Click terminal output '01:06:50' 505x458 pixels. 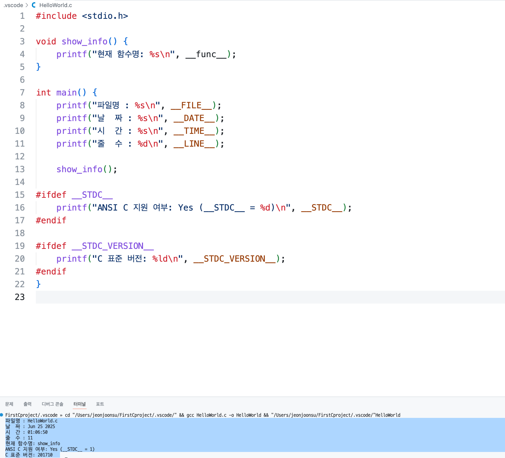point(38,432)
